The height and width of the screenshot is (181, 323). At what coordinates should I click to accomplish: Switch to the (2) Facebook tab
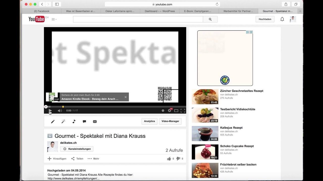point(42,11)
